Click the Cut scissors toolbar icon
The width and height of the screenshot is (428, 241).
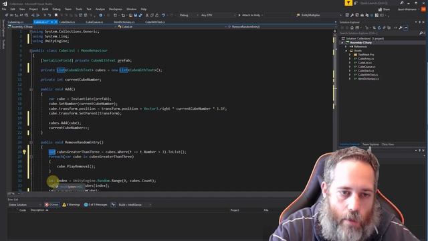point(147,15)
